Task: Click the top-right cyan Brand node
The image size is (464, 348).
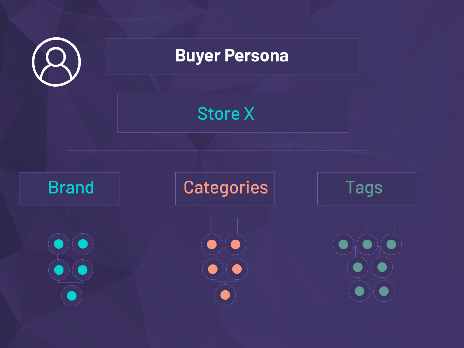Action: 83,244
